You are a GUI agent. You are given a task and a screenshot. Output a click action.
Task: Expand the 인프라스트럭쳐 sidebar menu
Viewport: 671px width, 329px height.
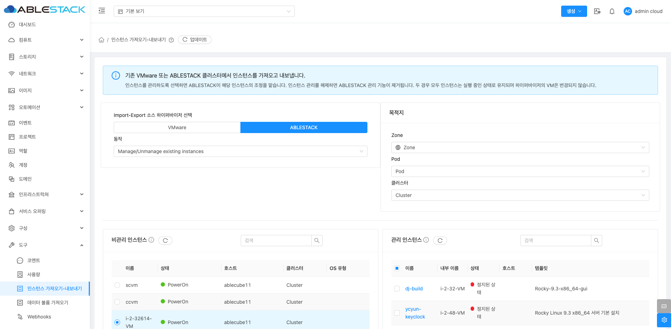pyautogui.click(x=45, y=194)
